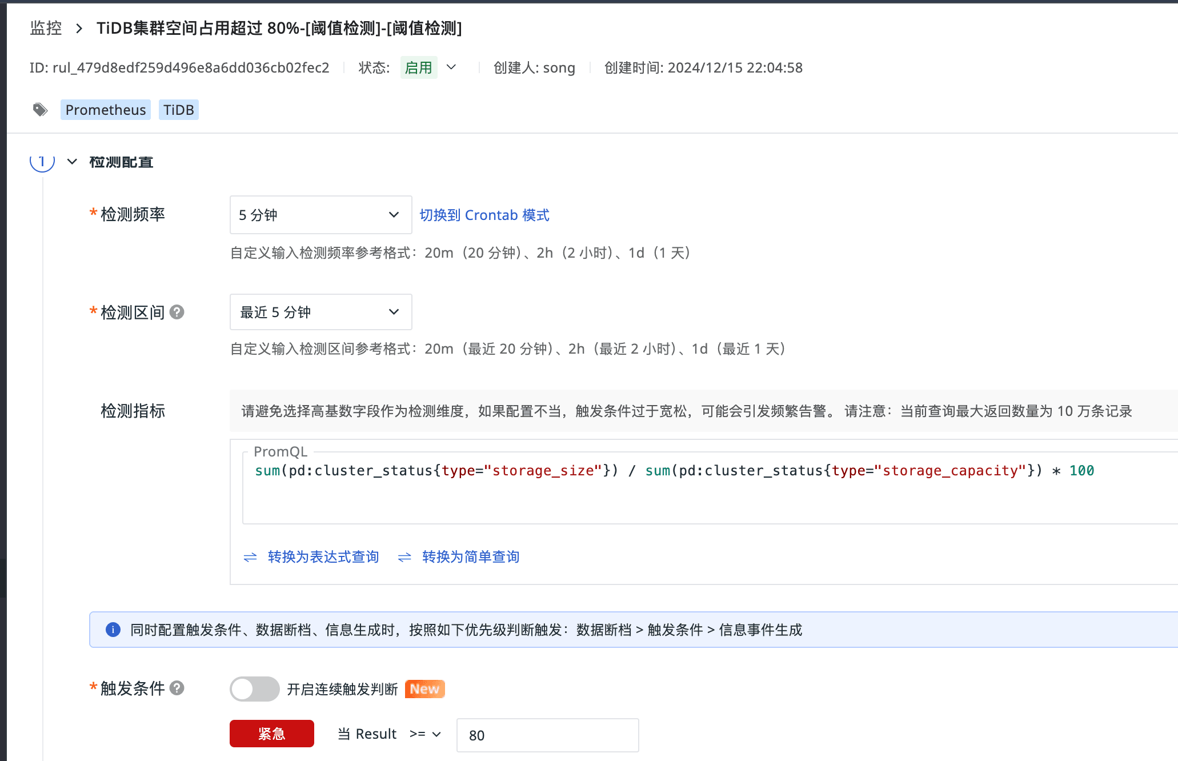Click 切换到 Crontab 模式 link

484,215
